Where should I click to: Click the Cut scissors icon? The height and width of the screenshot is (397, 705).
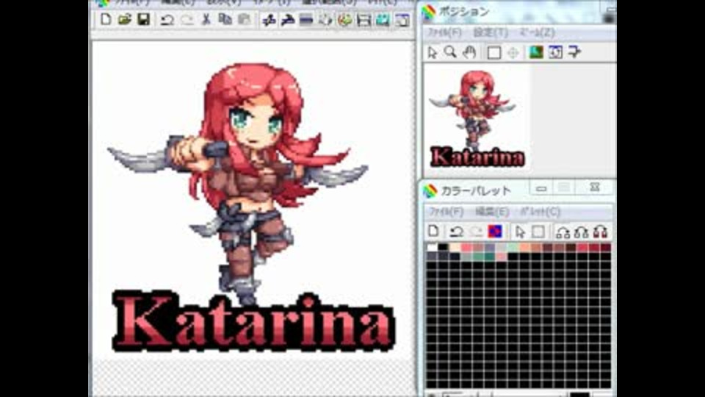point(206,19)
